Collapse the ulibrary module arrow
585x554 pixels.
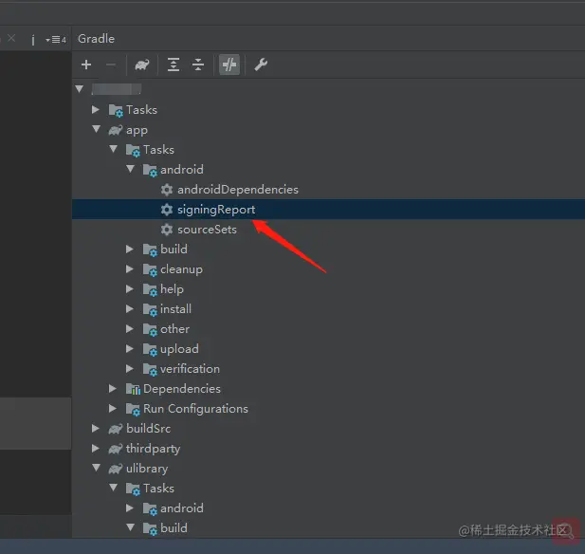click(97, 468)
